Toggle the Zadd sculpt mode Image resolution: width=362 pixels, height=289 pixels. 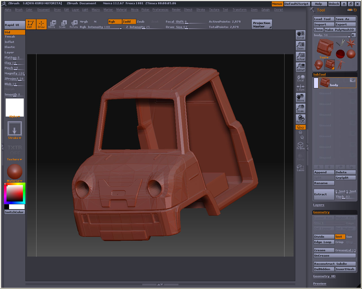click(x=129, y=22)
